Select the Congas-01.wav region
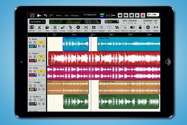This screenshot has width=187, height=125. pyautogui.click(x=129, y=87)
